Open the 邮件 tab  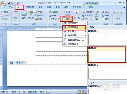click(49, 7)
